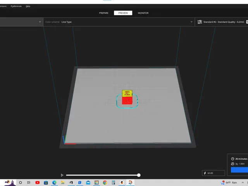
Task: Click the active Cura taskbar icon
Action: [x=130, y=183]
